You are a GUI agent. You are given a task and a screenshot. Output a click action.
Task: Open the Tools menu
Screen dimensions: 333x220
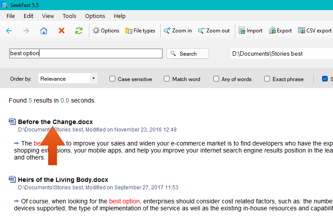pyautogui.click(x=69, y=16)
